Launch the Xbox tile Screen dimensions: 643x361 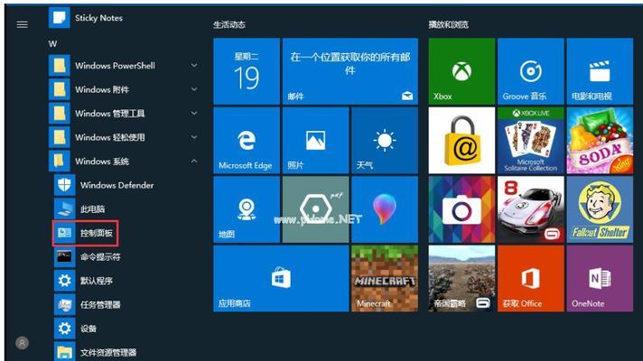point(461,71)
